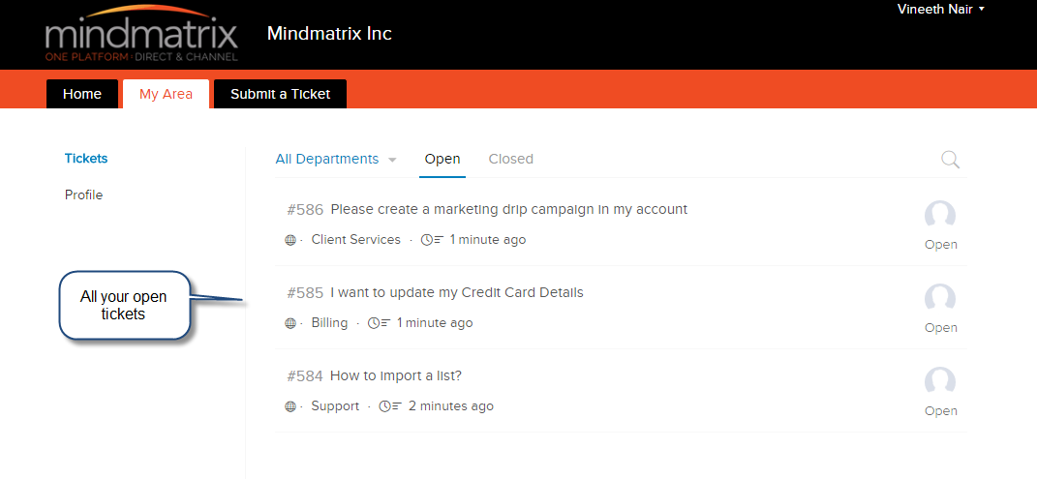Click globe icon beside Billing
Viewport: 1037px width, 479px height.
290,323
